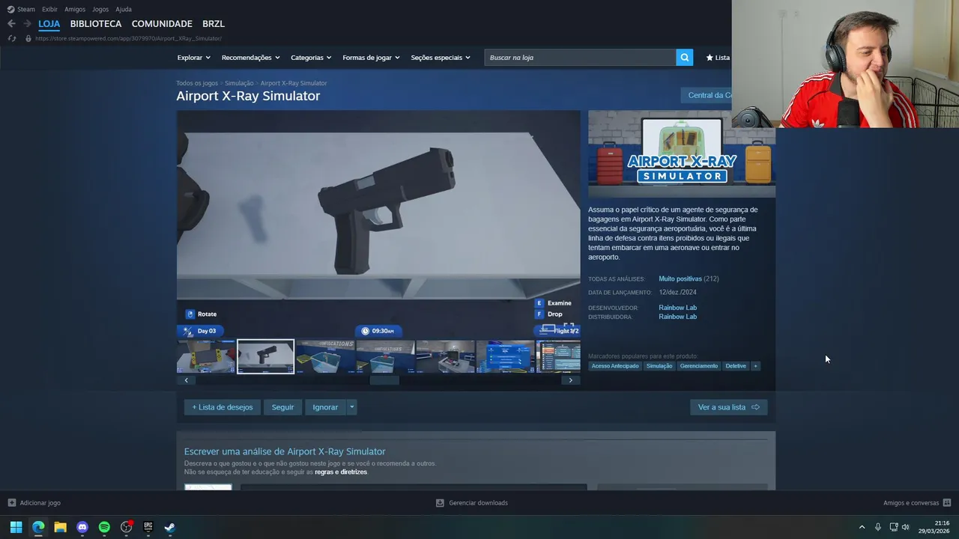Click the store URL address bar
This screenshot has width=959, height=539.
(128, 38)
